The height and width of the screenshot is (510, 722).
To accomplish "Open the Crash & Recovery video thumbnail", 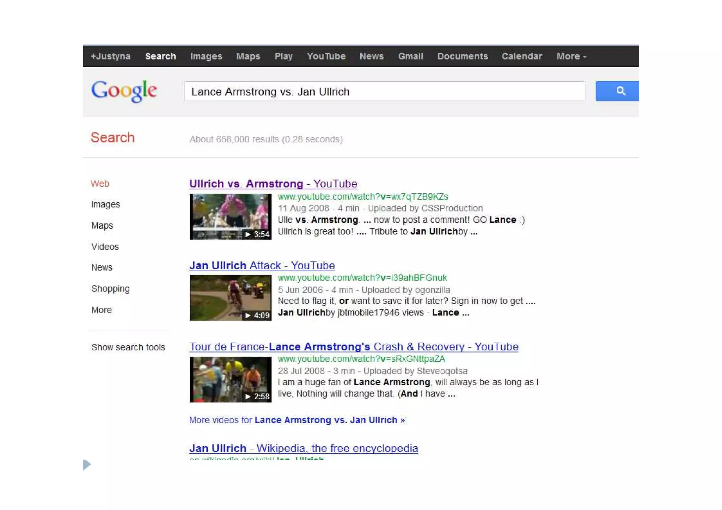I will (230, 379).
